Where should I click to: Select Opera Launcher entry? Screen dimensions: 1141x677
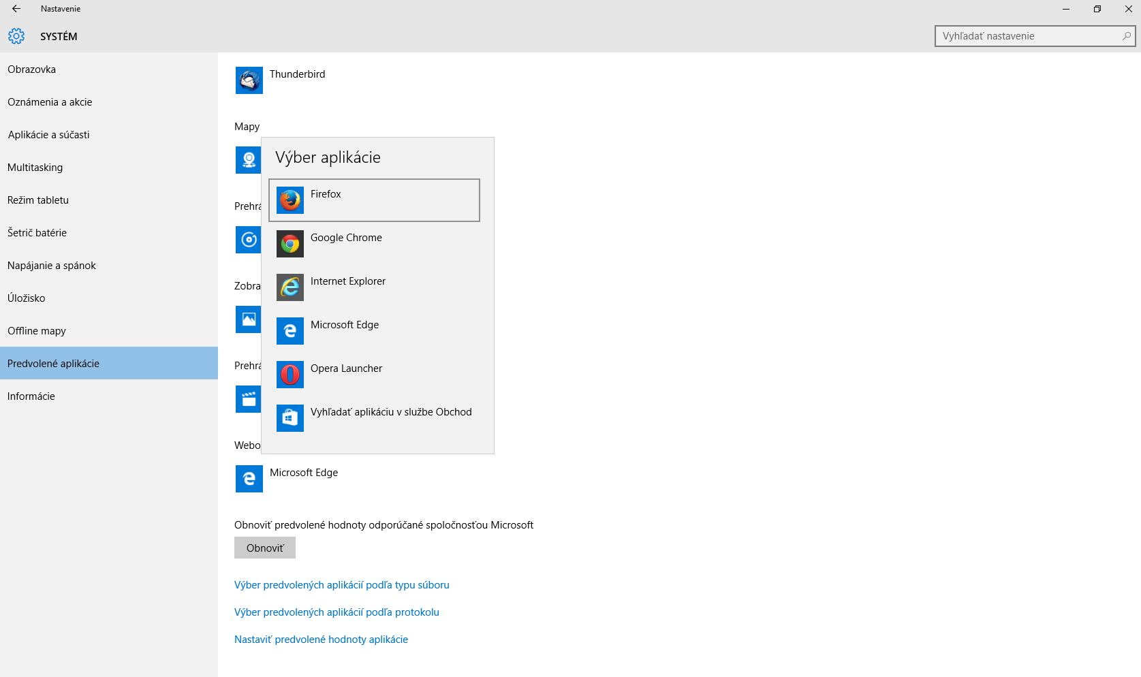[x=374, y=375]
